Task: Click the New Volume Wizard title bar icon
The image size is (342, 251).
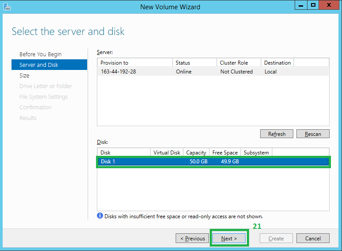Action: click(x=7, y=7)
